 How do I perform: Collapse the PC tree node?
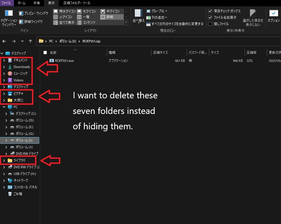click(x=4, y=107)
